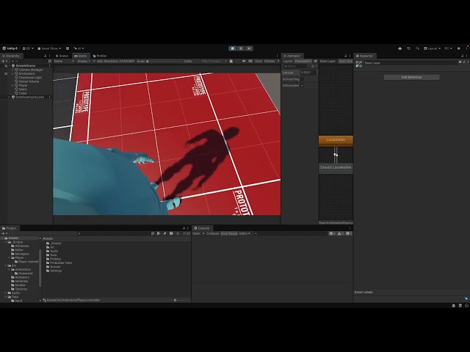
Task: Toggle the Console warnings count filter
Action: 341,233
